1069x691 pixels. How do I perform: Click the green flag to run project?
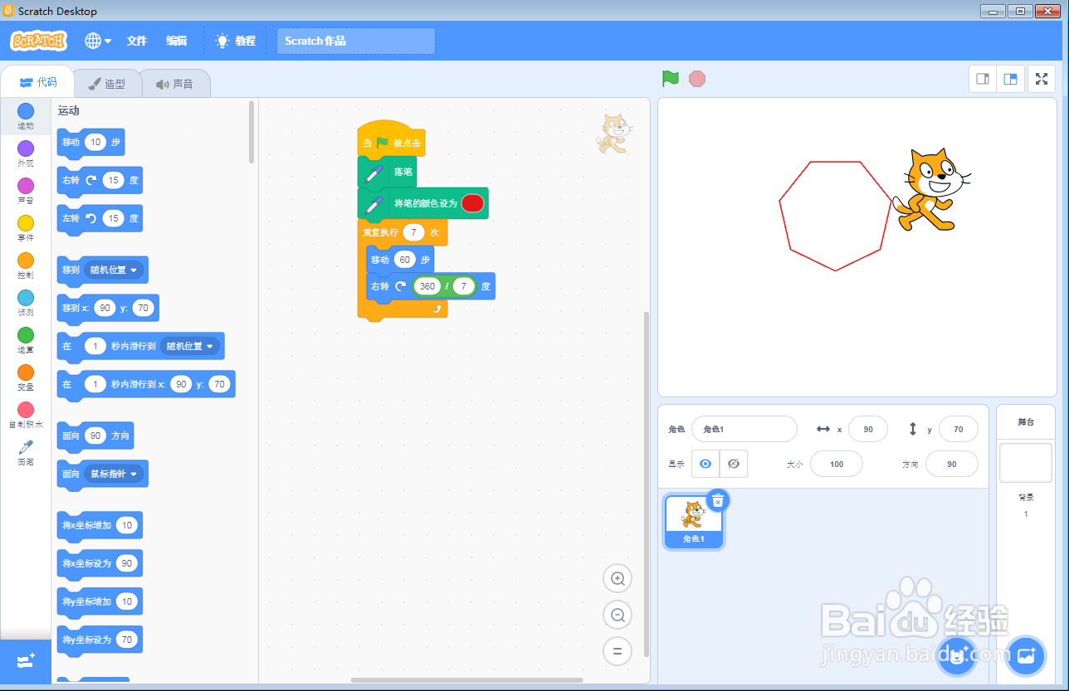click(x=671, y=79)
